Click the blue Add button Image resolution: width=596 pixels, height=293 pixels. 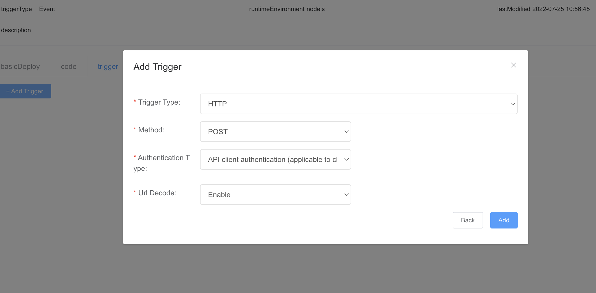pos(504,220)
